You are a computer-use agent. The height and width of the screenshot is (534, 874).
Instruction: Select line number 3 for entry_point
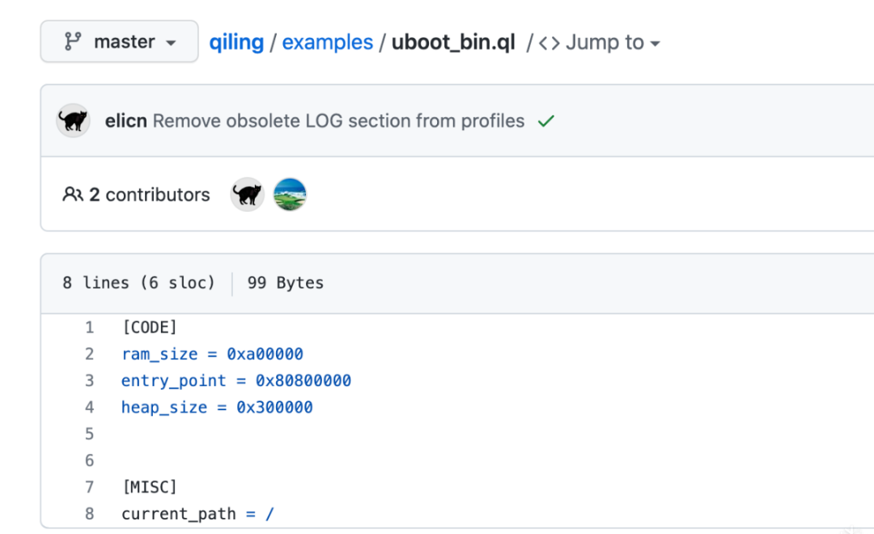89,380
